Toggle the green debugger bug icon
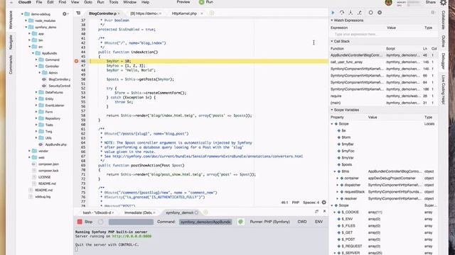The height and width of the screenshot is (255, 455). 240,222
